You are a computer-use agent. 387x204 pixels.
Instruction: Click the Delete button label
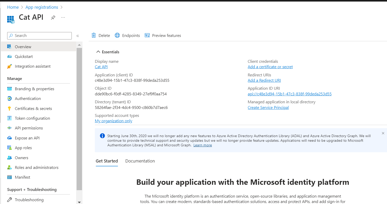(x=104, y=36)
